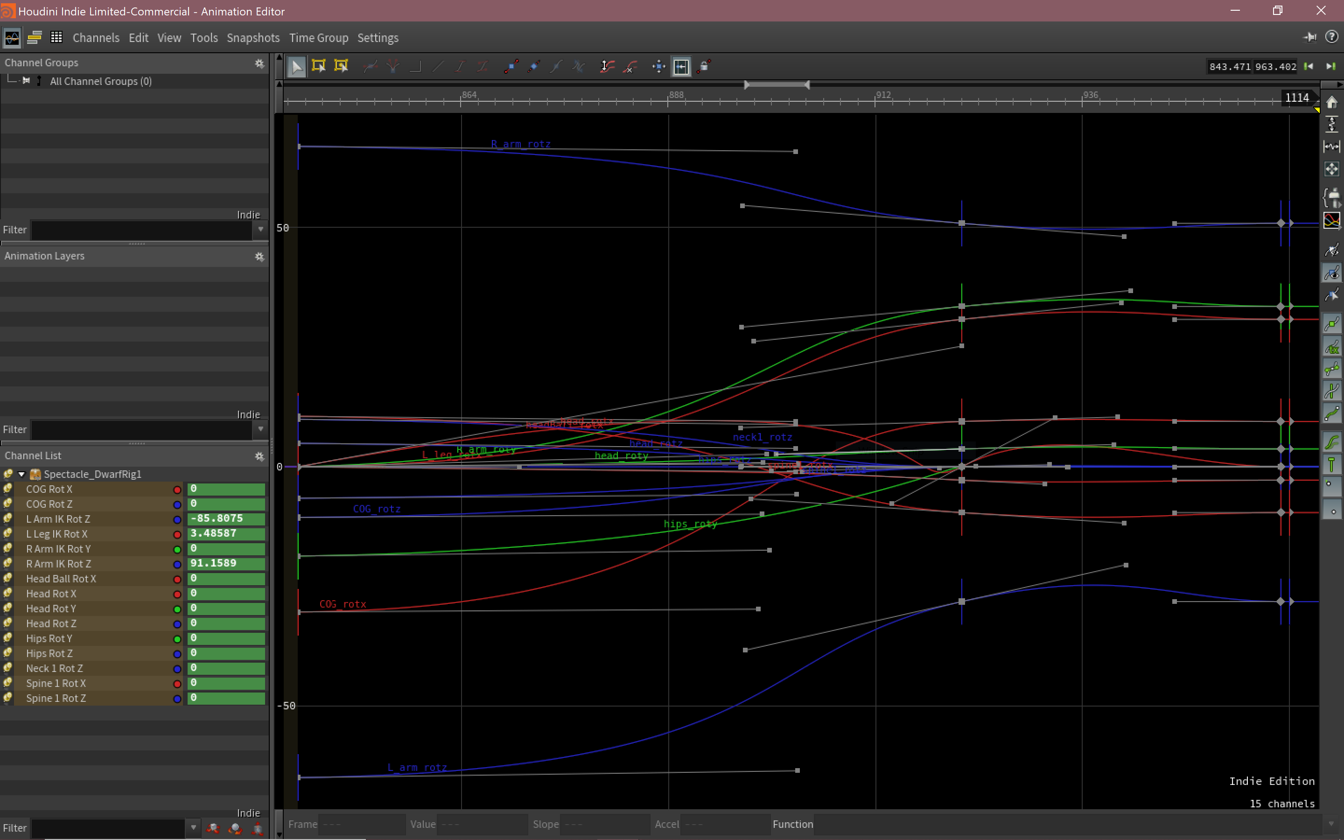Viewport: 1344px width, 840px height.
Task: Jump to range start using the left skip arrow
Action: pos(1309,67)
